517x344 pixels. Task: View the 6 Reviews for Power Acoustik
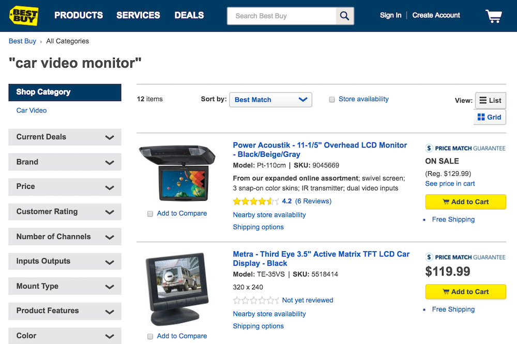click(313, 201)
